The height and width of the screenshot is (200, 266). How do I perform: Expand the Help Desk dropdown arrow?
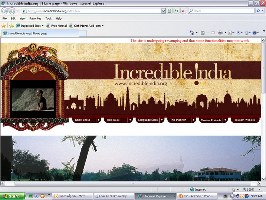tap(130, 120)
